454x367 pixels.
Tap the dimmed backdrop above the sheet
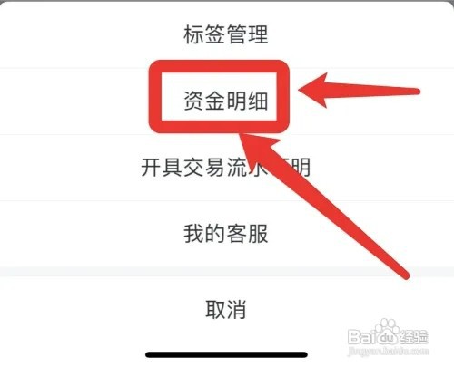point(227,1)
